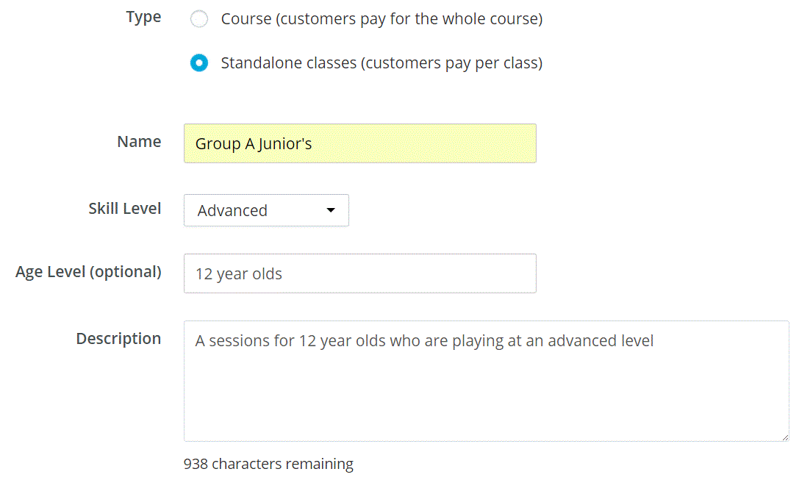Click the Description box resize handle
The width and height of the screenshot is (799, 480).
tap(784, 437)
